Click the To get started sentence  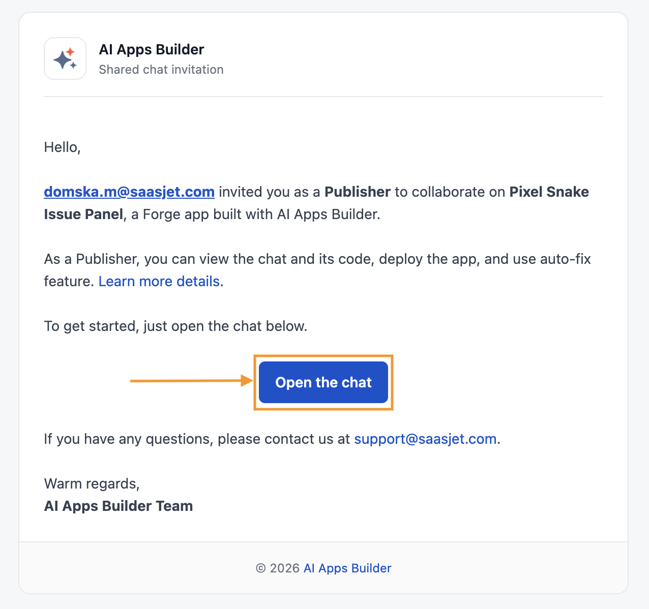[x=176, y=326]
